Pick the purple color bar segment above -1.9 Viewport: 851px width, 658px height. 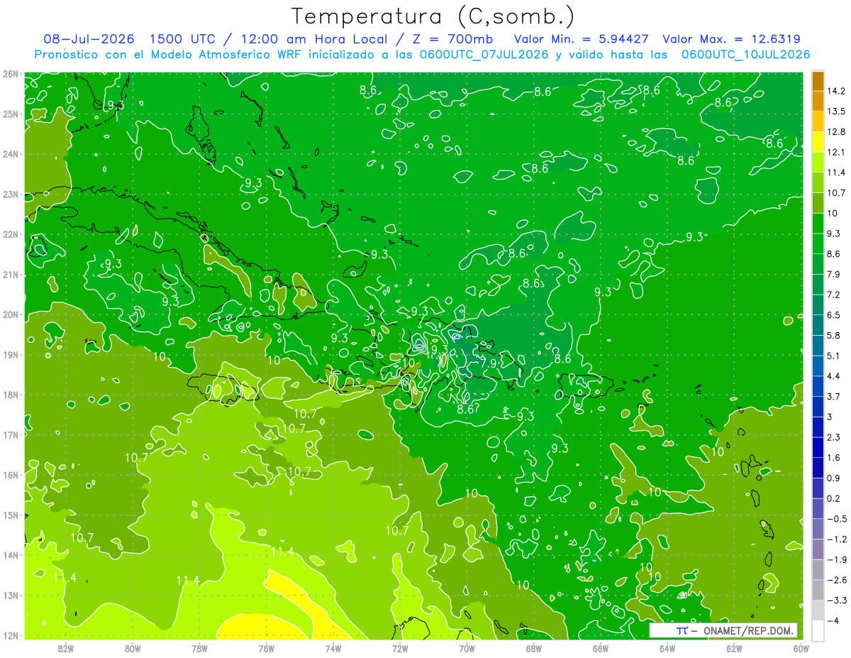pos(818,549)
